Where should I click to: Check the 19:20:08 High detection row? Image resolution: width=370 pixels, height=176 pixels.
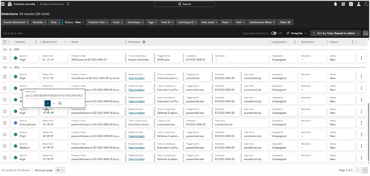tap(5, 111)
